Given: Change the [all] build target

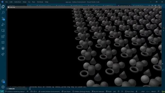Looking at the screenshot, I should tap(114, 91).
